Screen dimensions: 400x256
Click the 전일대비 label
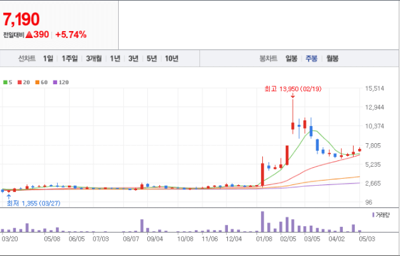pos(13,35)
